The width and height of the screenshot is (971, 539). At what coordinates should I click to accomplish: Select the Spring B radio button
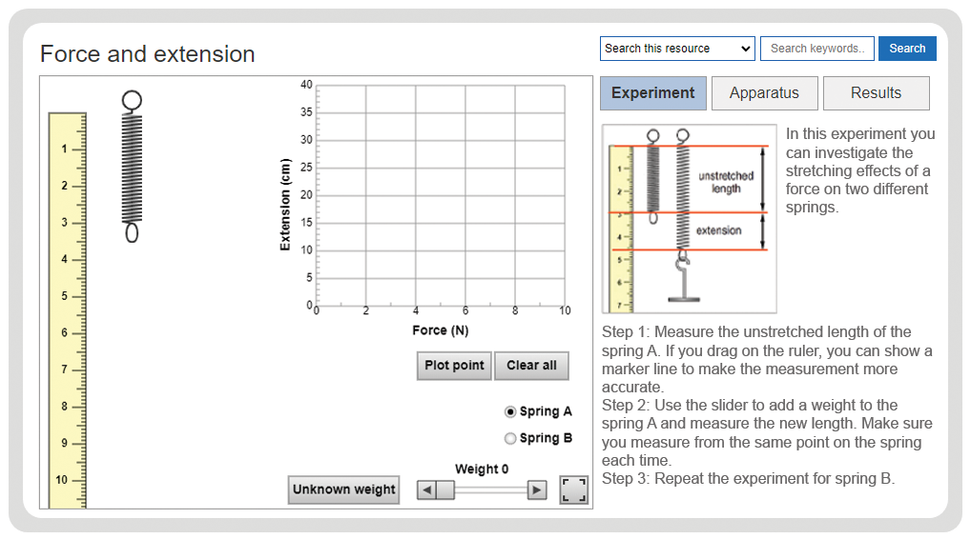pyautogui.click(x=510, y=438)
